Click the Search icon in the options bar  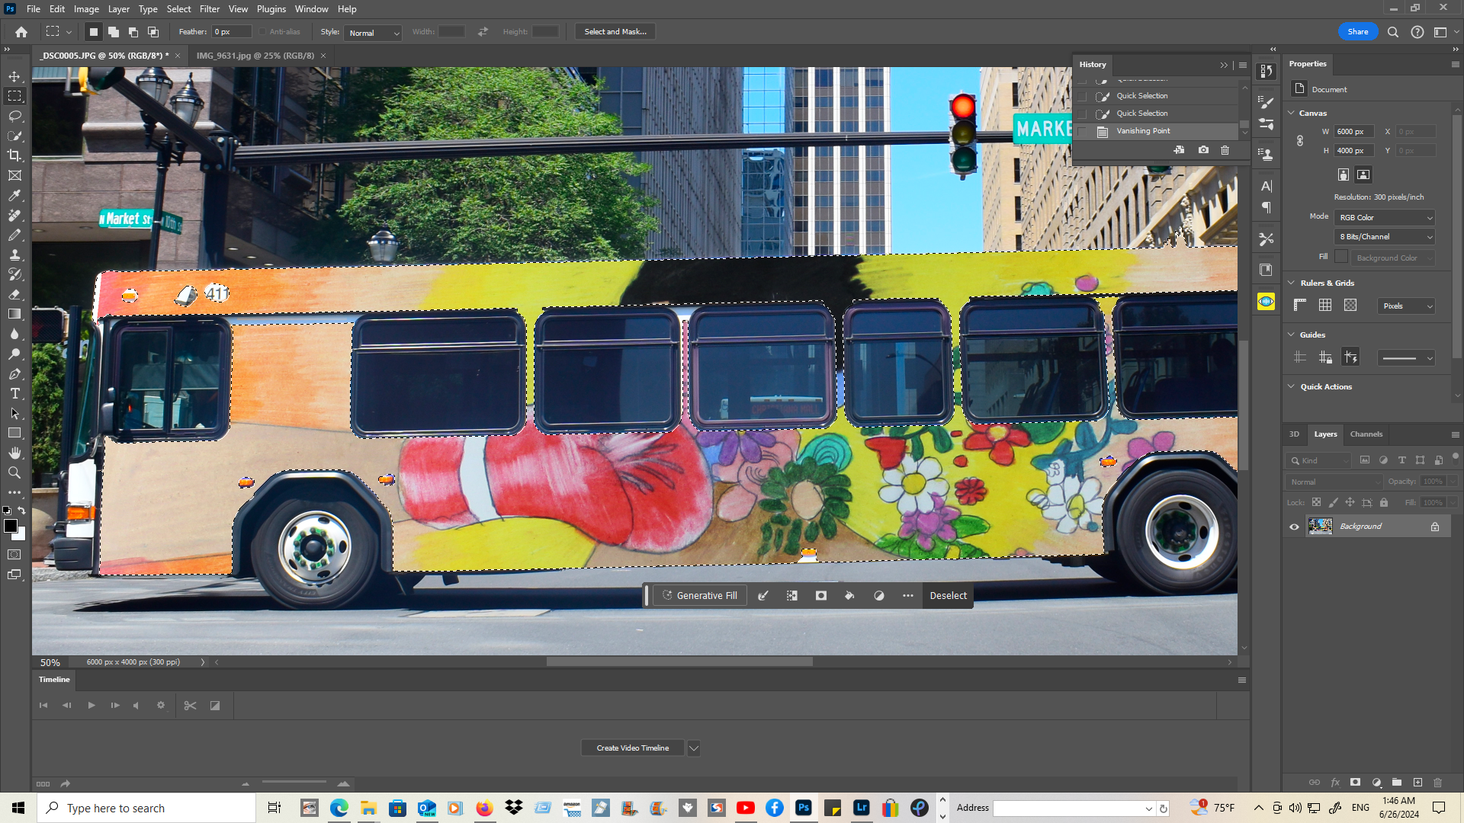(x=1392, y=32)
